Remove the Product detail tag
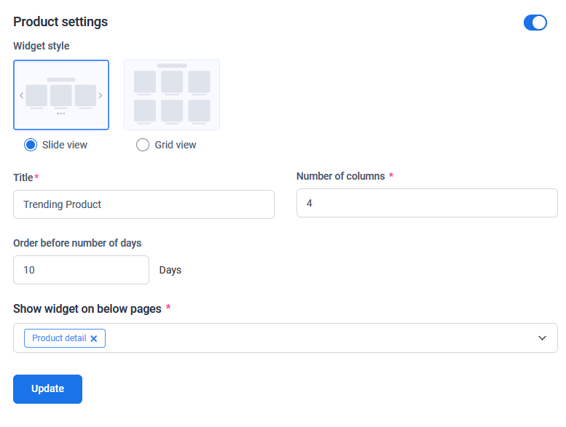566x427 pixels. pos(94,338)
